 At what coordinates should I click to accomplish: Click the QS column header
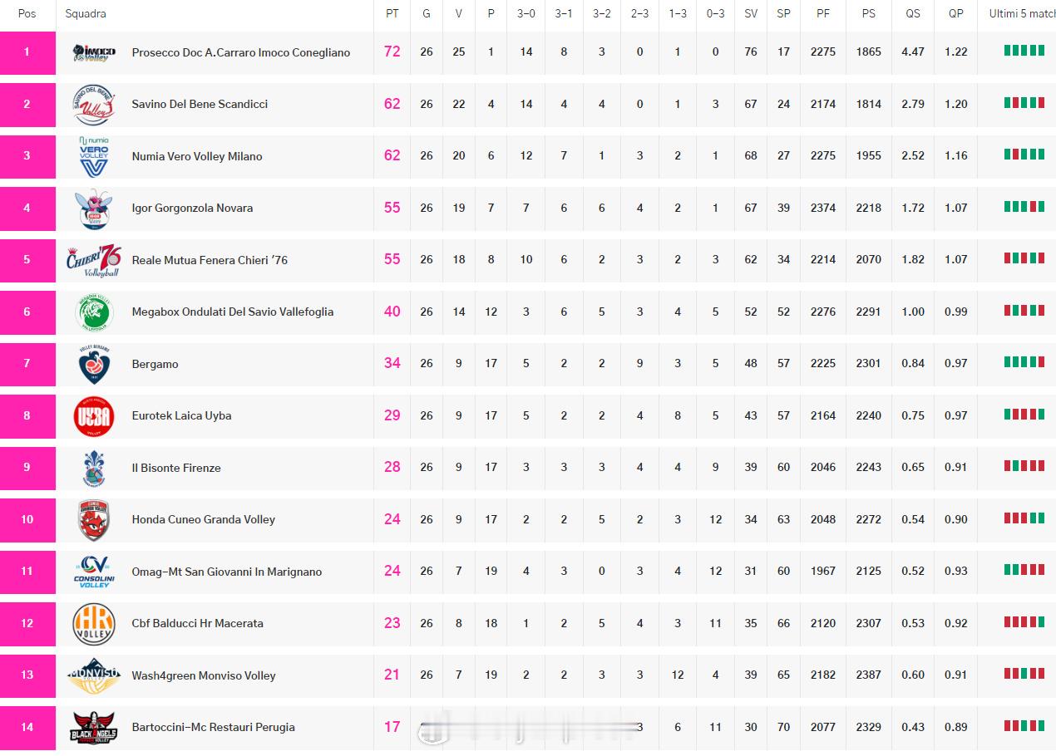[913, 13]
